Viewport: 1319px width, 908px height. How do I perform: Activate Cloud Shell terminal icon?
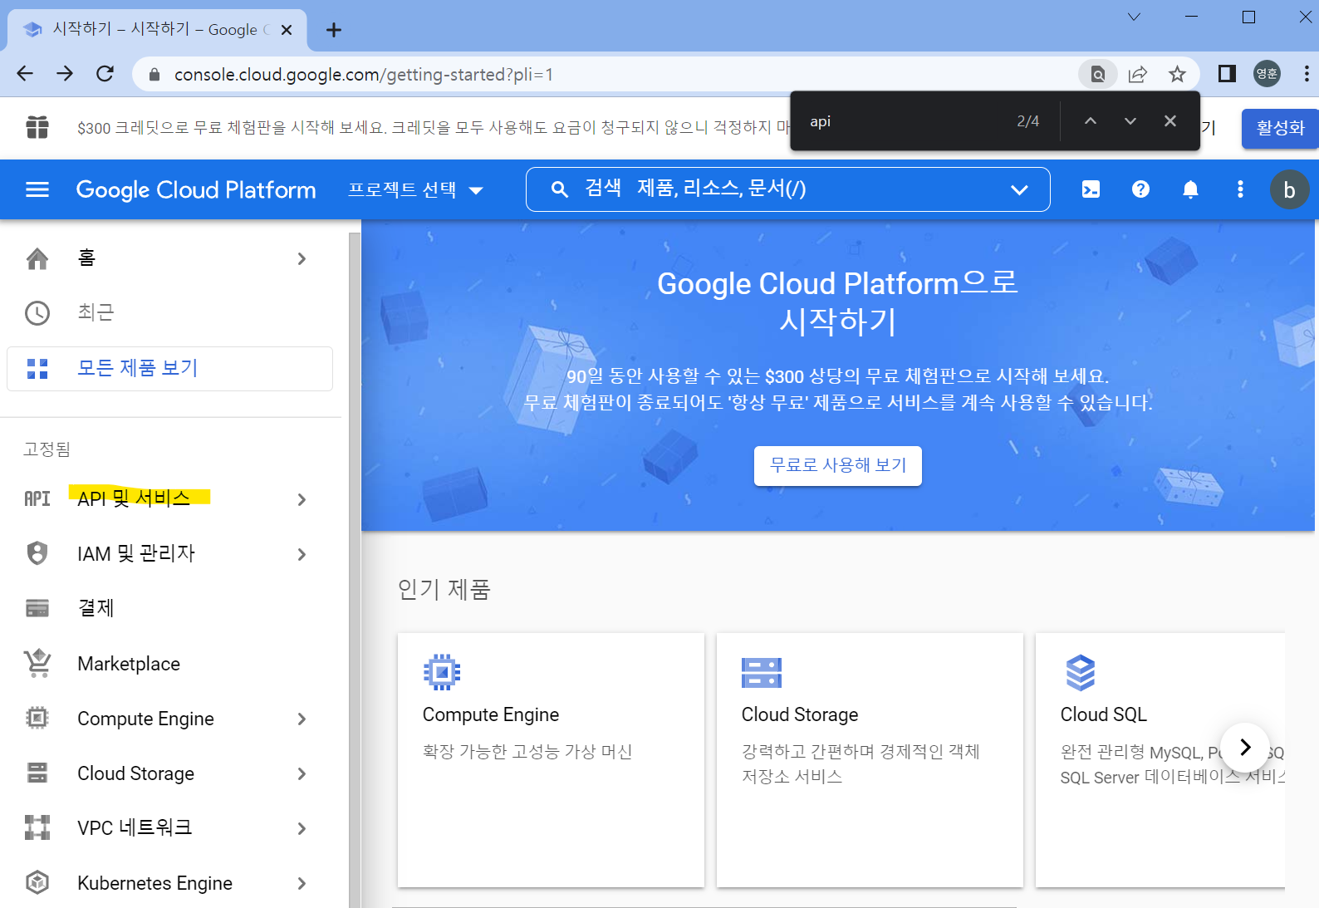pos(1091,189)
